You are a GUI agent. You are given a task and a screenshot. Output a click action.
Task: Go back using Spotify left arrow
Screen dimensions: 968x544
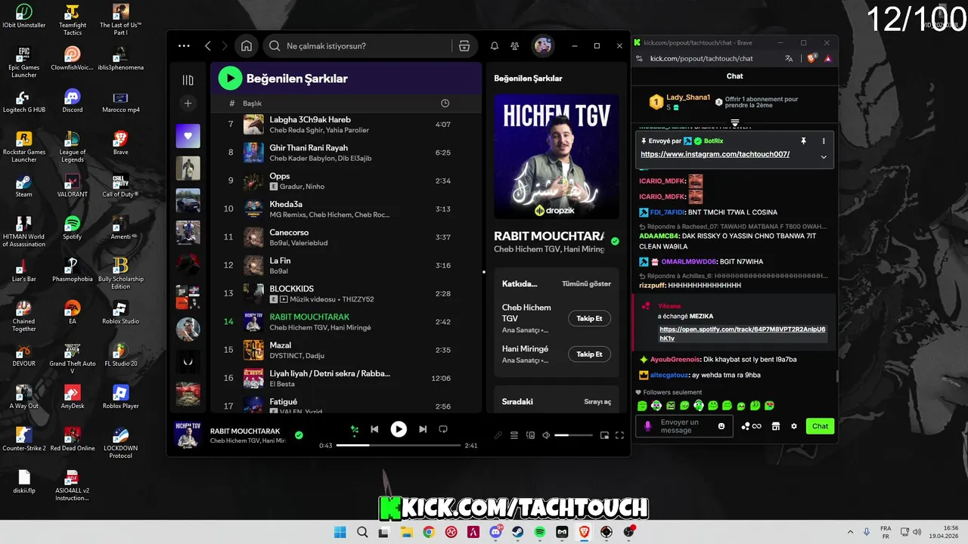tap(208, 46)
